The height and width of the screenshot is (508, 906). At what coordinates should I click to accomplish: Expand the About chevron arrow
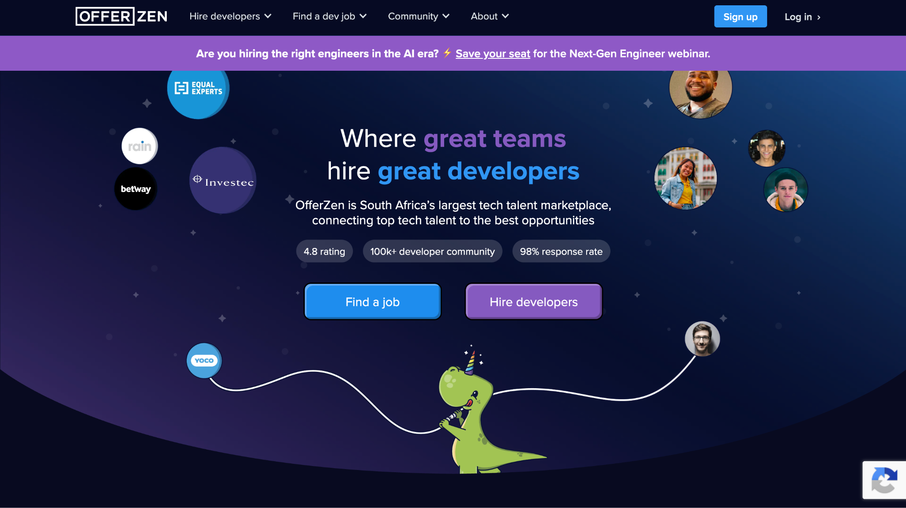tap(505, 16)
